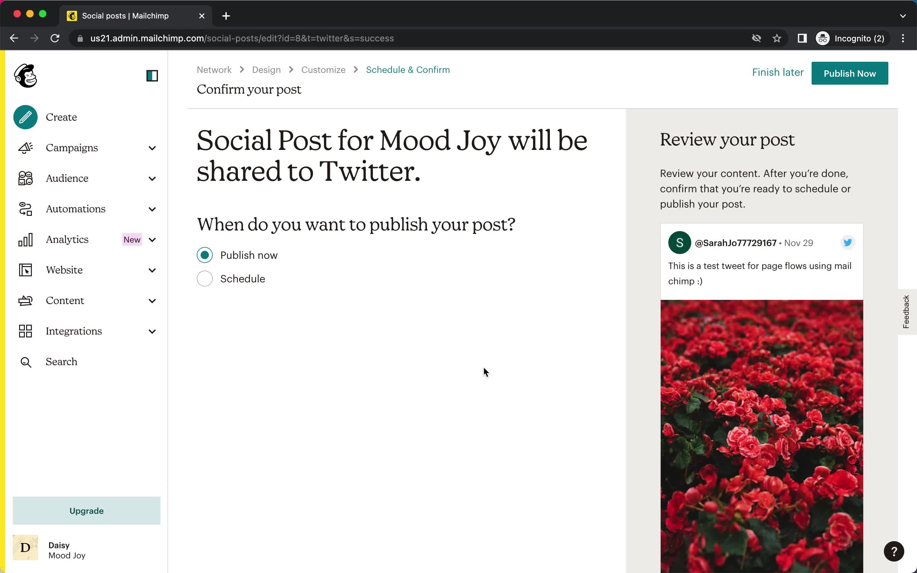
Task: Toggle the Twitter connection icon
Action: click(848, 242)
